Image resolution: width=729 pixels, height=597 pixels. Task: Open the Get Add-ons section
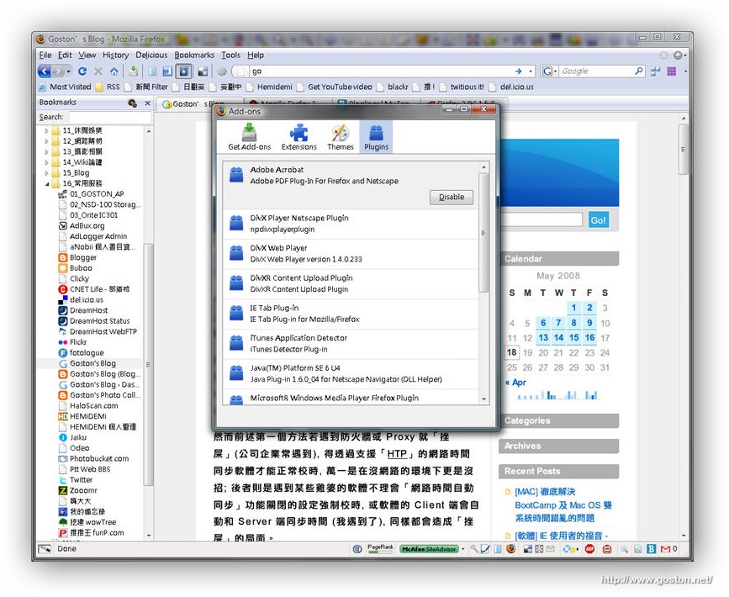[249, 137]
